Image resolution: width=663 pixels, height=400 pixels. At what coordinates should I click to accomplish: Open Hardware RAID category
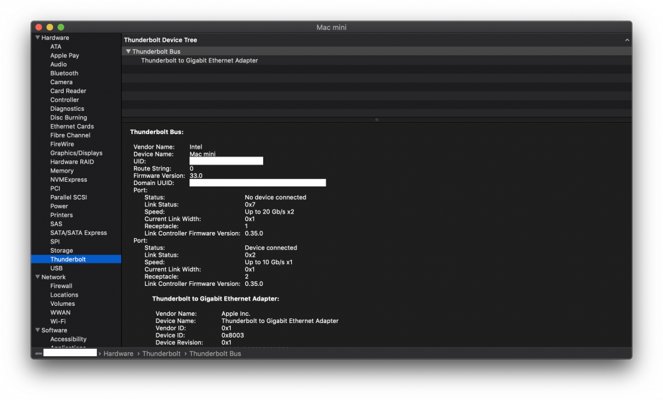click(x=72, y=162)
